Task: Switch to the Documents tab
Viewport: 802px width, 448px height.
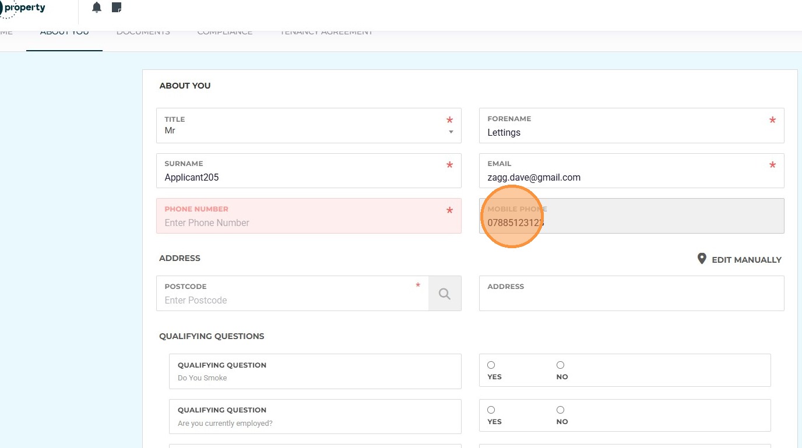Action: click(143, 33)
